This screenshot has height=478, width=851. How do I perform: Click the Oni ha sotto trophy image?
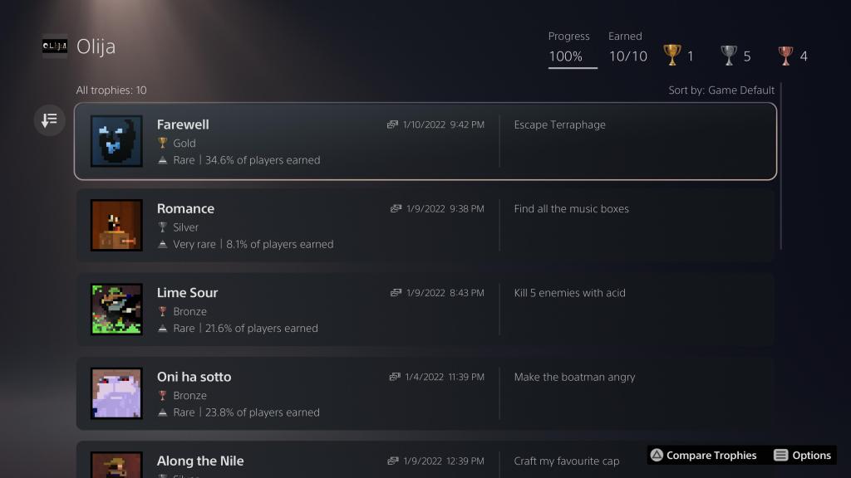pos(116,393)
